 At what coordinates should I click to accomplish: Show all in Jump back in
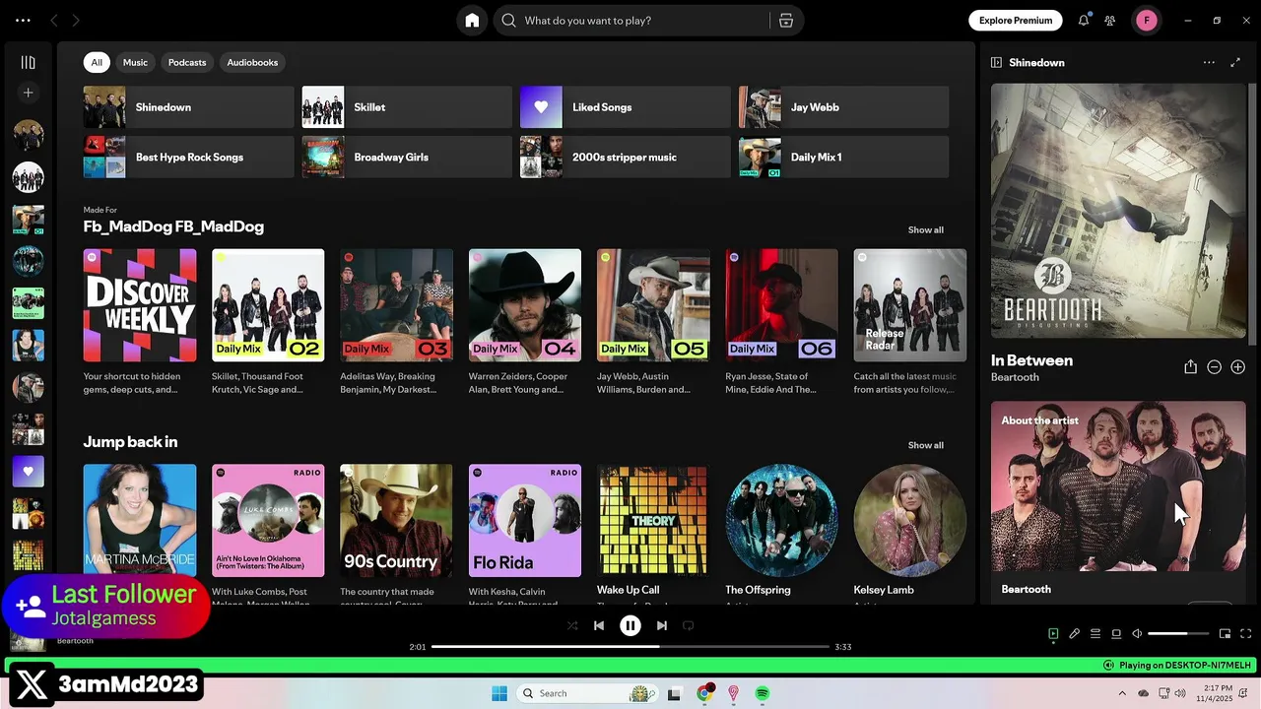pos(925,445)
